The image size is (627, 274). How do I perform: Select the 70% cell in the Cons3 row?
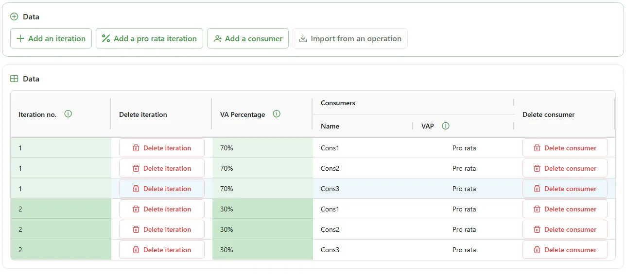pyautogui.click(x=262, y=189)
